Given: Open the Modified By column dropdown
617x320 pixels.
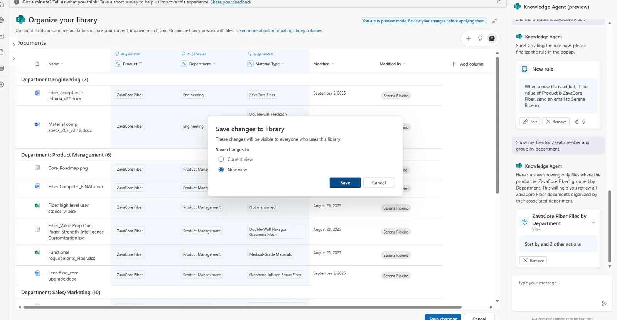Looking at the screenshot, I should pyautogui.click(x=404, y=64).
